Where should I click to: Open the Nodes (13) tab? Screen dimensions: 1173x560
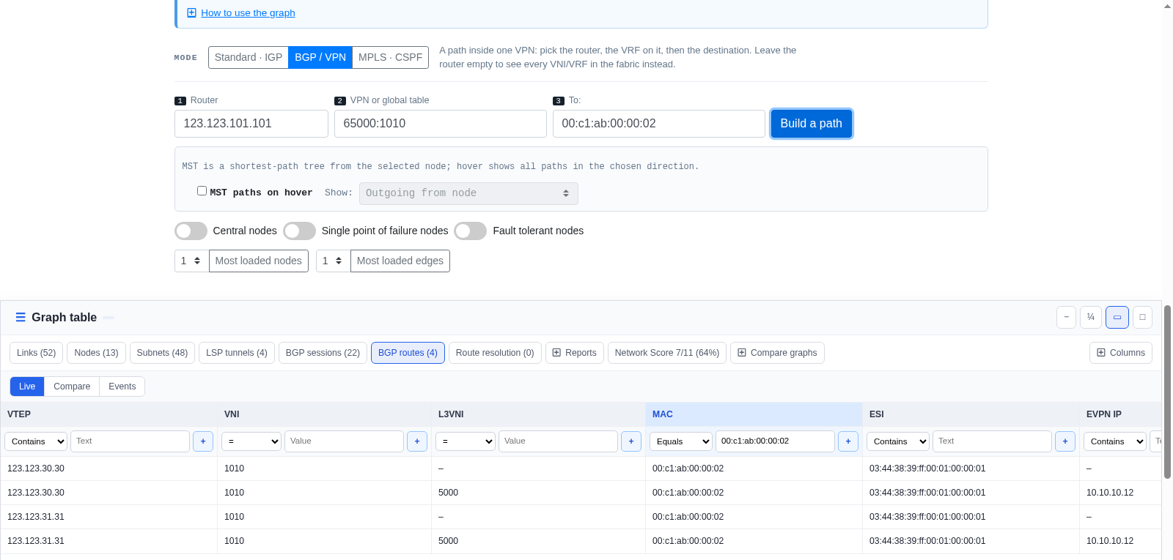coord(96,353)
